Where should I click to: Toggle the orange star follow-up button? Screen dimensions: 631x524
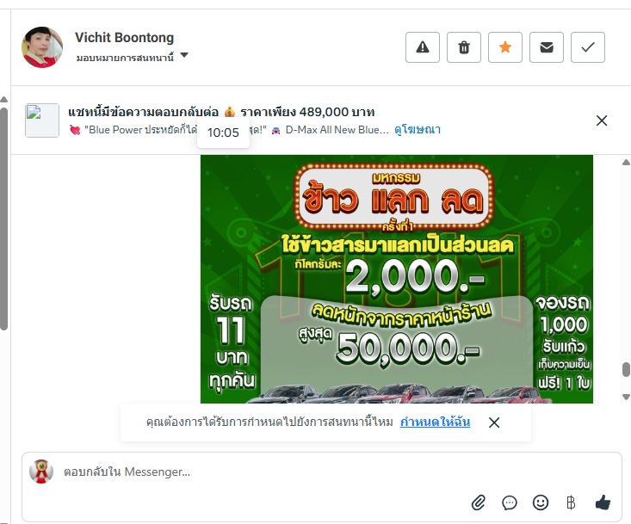505,47
